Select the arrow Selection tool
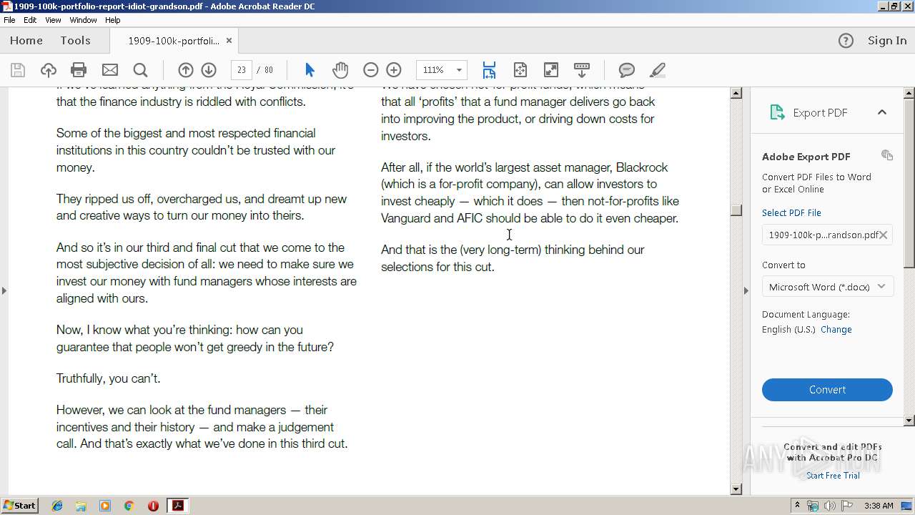Screen dimensions: 915x515 tap(310, 70)
